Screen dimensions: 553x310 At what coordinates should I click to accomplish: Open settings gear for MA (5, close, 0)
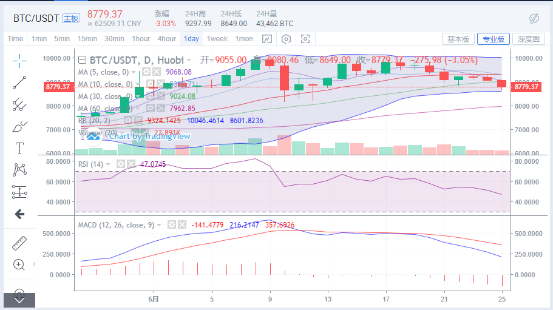click(x=146, y=72)
